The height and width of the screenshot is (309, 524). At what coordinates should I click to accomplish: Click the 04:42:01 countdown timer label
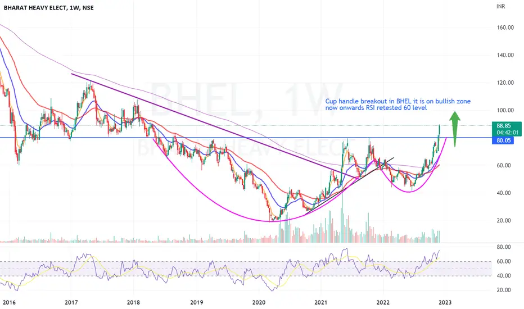(507, 133)
